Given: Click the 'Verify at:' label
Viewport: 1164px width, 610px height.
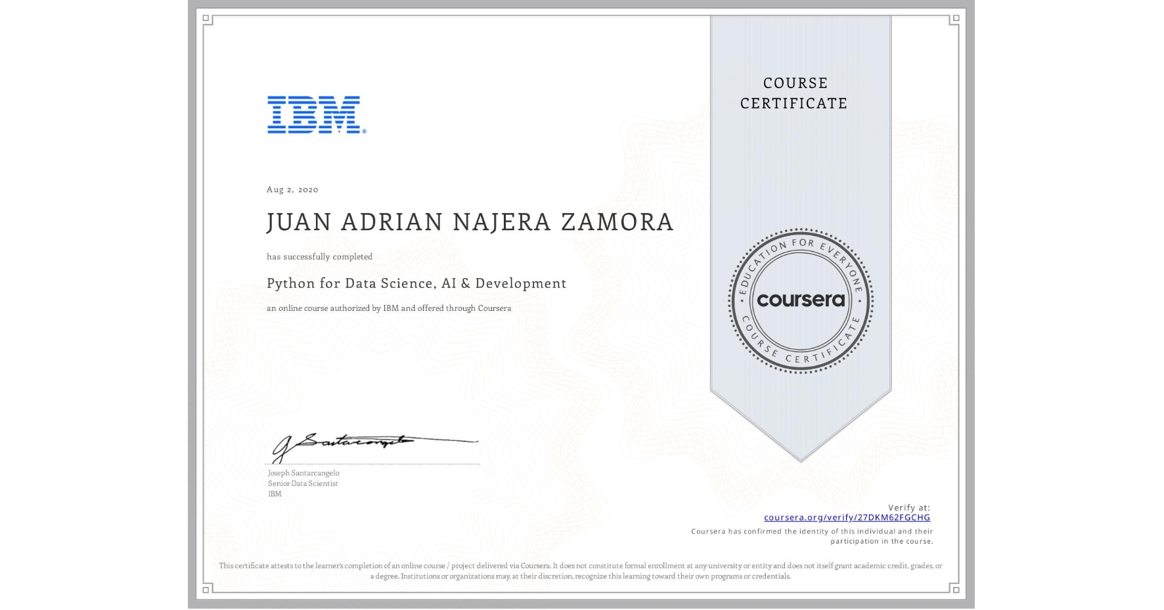Looking at the screenshot, I should click(908, 507).
